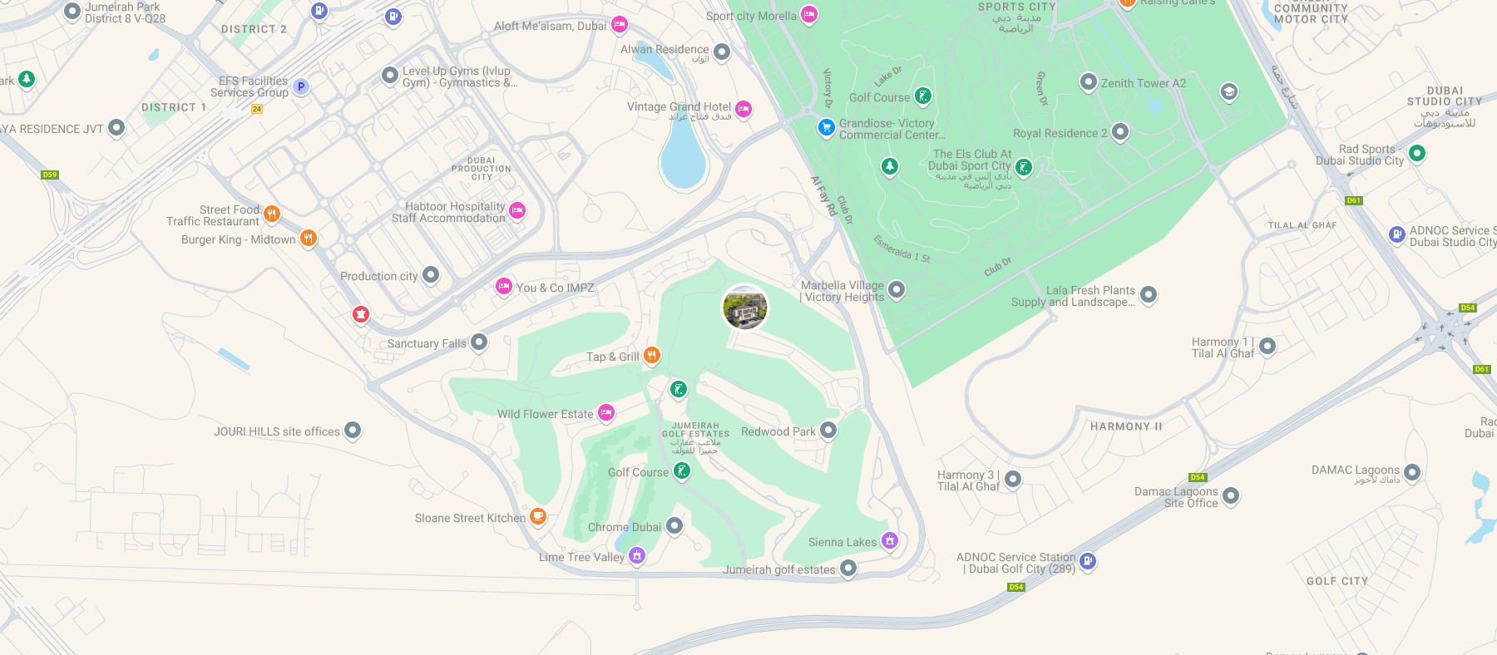Click the property photo thumbnail marker
The image size is (1497, 655).
[744, 308]
